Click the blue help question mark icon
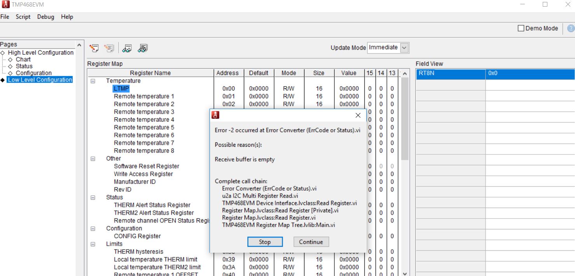Viewport: 575px width, 276px height. point(571,28)
